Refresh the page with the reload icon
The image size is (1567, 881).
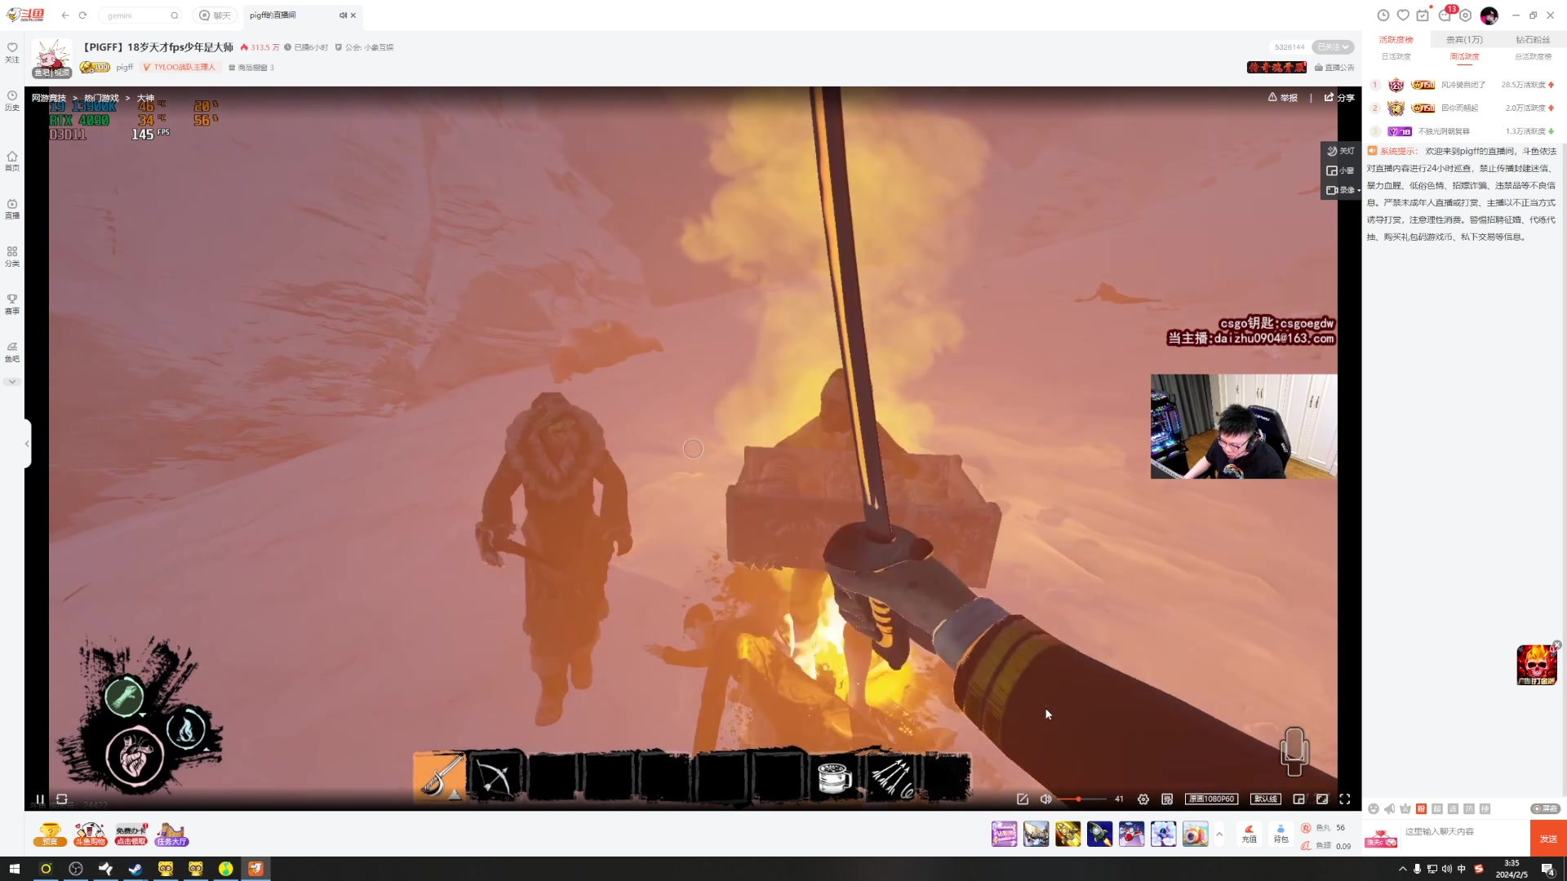[82, 15]
